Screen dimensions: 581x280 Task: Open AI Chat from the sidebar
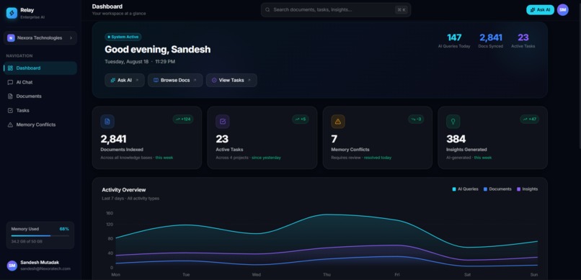coord(40,82)
